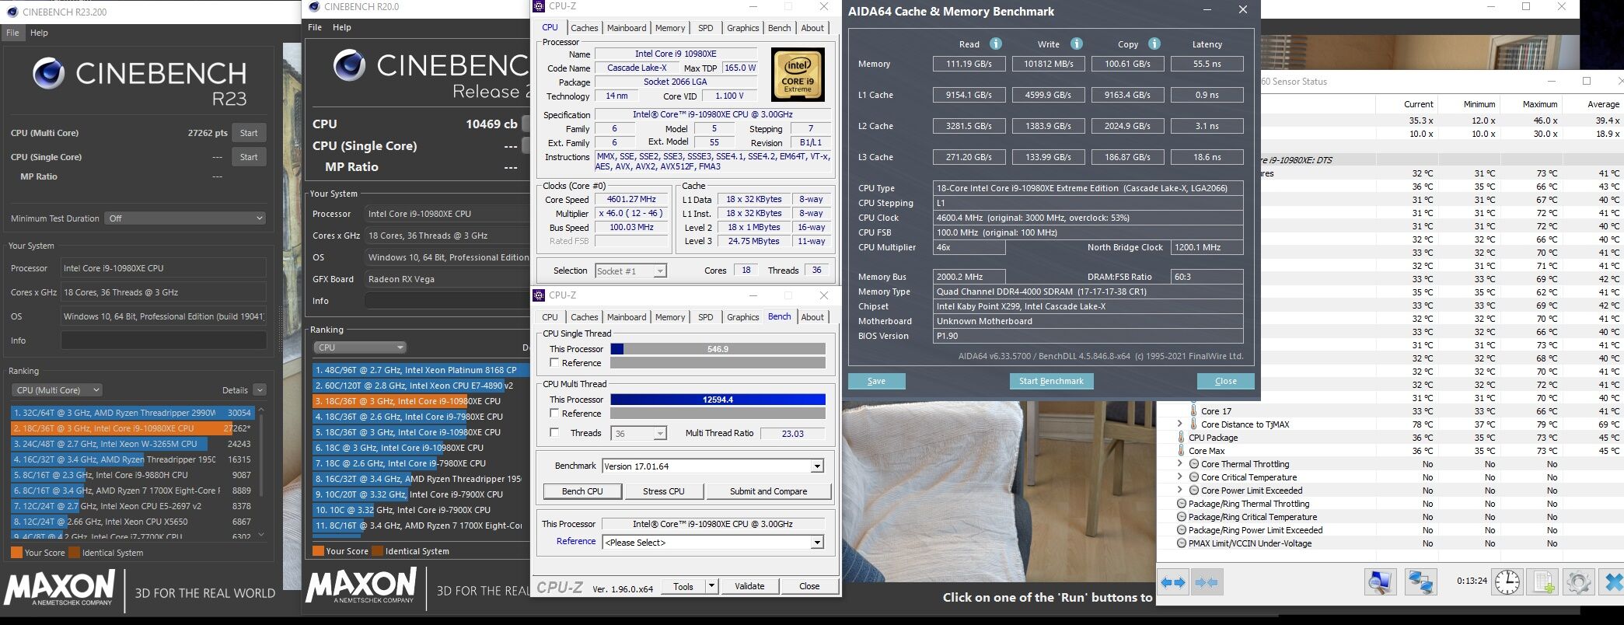Switch to Graphics tab in upper CPU-Z window
This screenshot has height=625, width=1624.
[742, 28]
